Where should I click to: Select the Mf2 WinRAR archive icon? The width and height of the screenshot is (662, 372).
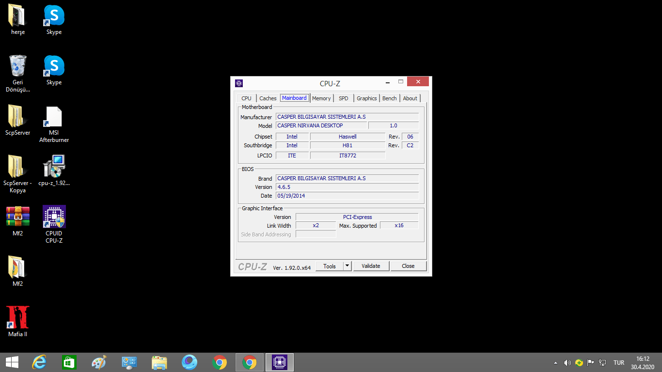17,221
